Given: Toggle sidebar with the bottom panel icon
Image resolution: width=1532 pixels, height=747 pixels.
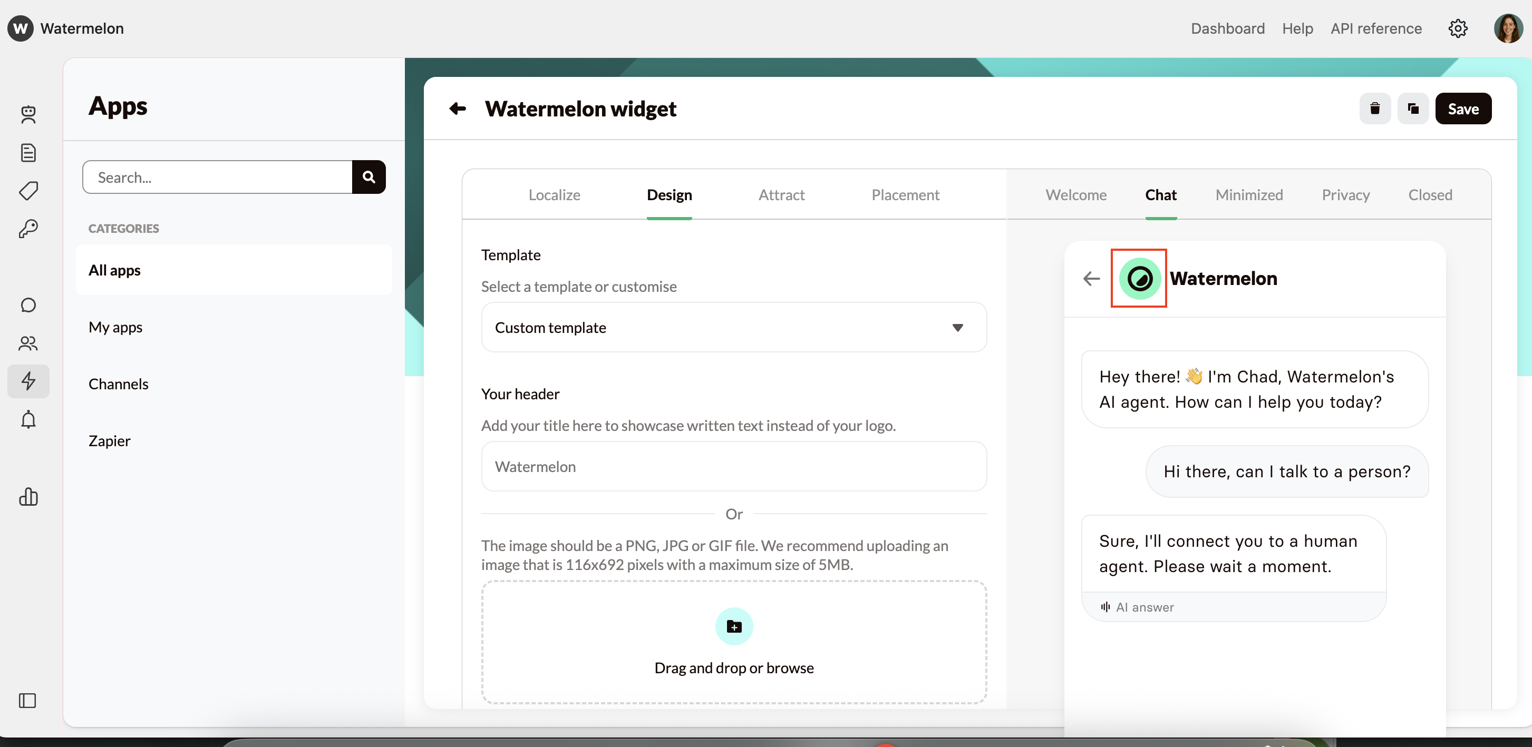Looking at the screenshot, I should pyautogui.click(x=27, y=701).
